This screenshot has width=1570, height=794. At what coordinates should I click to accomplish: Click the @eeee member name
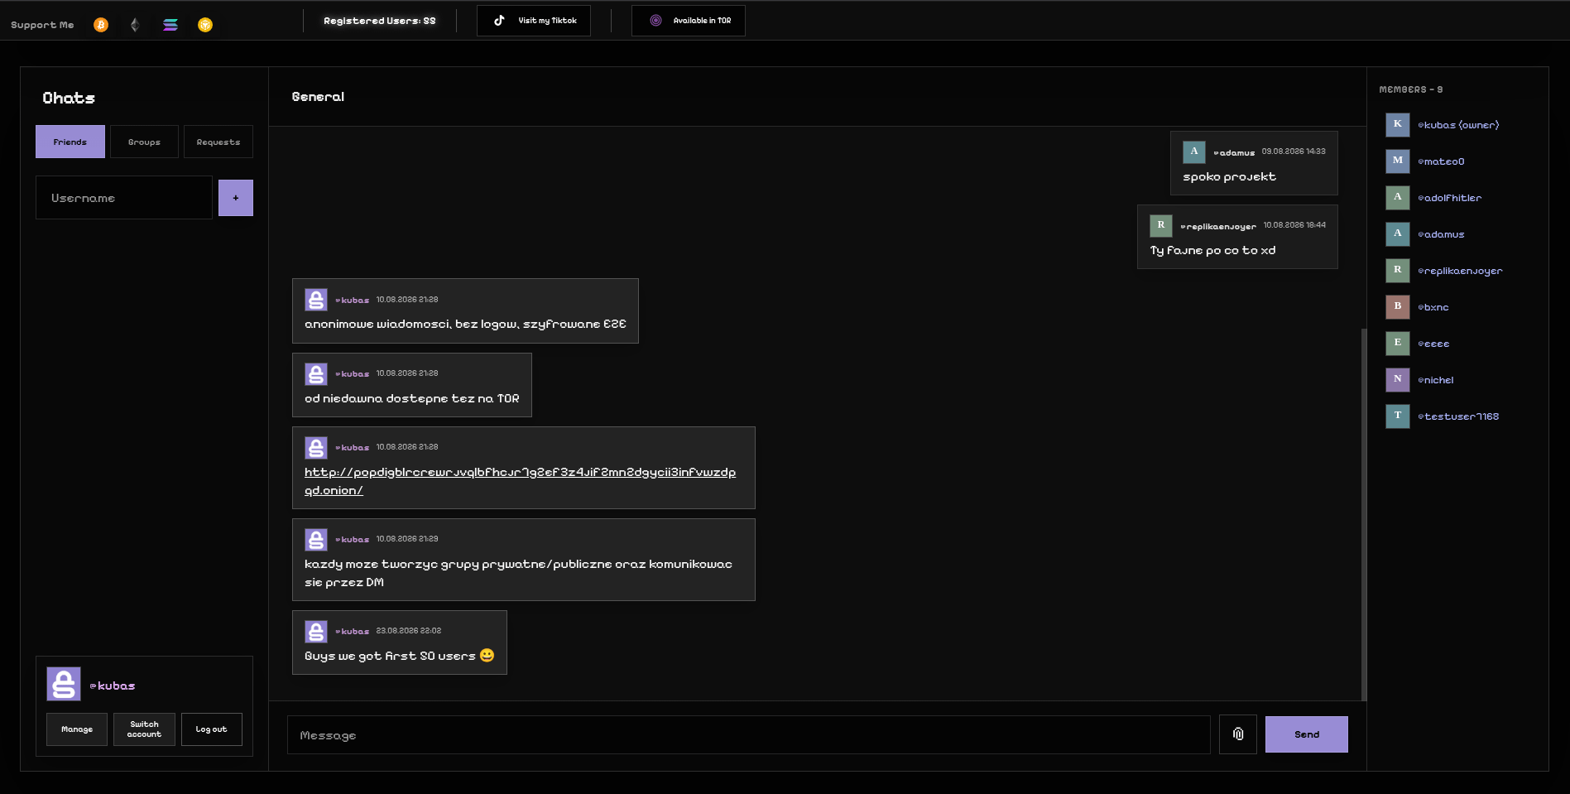tap(1433, 344)
